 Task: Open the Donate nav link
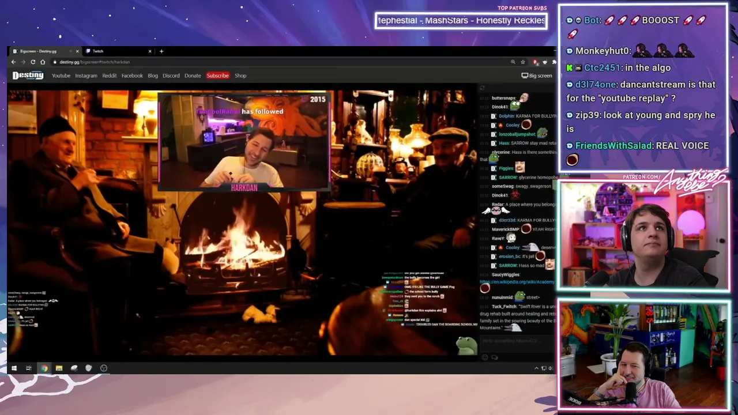pyautogui.click(x=193, y=76)
